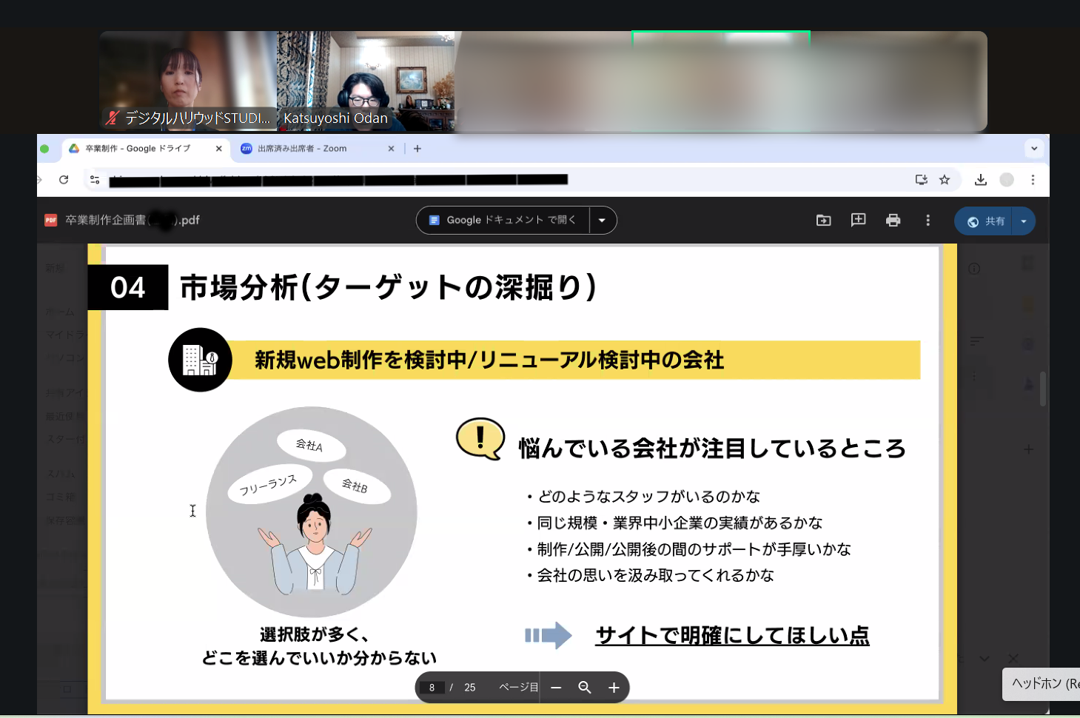Expand the 共有 share options arrow

pos(1024,221)
